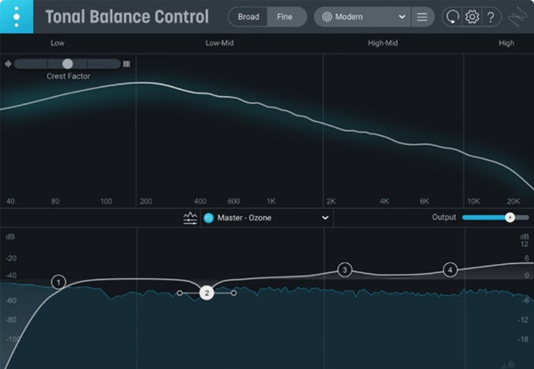The image size is (534, 369).
Task: Click right bandwidth handle of node 2
Action: [233, 293]
